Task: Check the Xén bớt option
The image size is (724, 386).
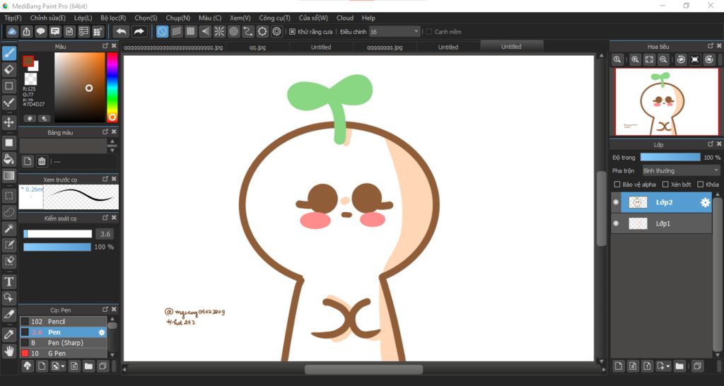Action: (x=665, y=185)
